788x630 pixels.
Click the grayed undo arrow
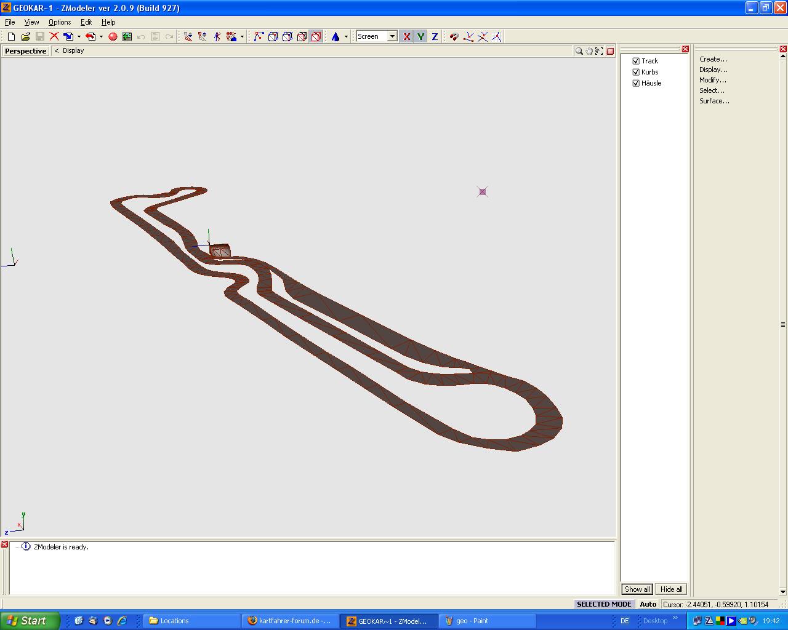(141, 37)
